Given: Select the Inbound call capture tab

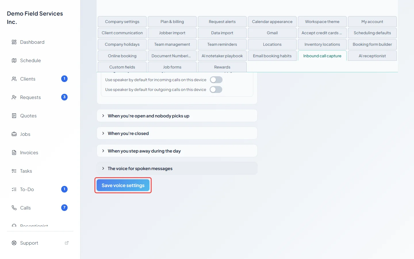Looking at the screenshot, I should [x=322, y=56].
